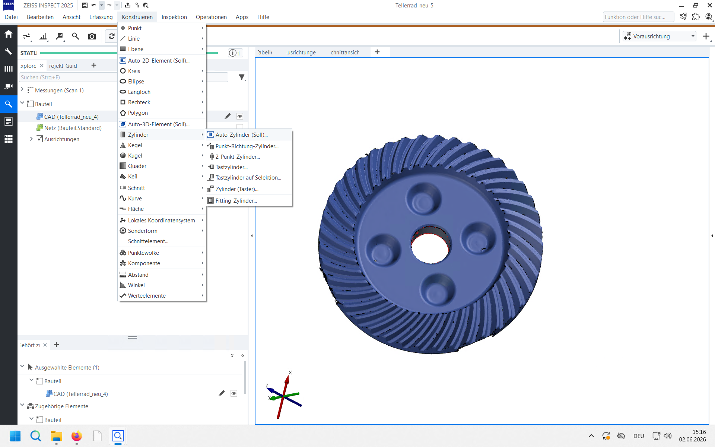
Task: Add new alignment with plus button
Action: click(x=706, y=36)
